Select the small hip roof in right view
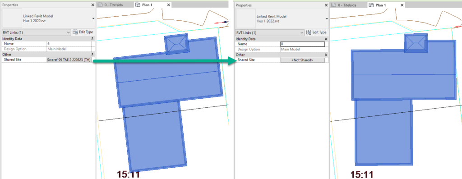The image size is (462, 179). click(x=416, y=43)
